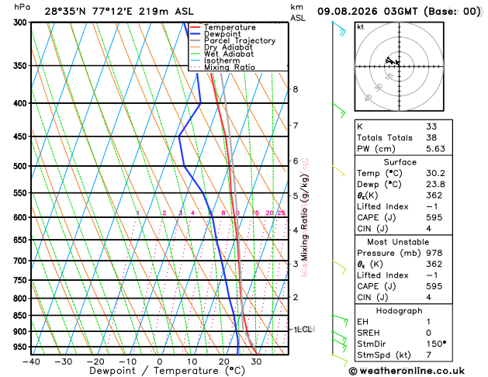Click the EH value row
Image resolution: width=488 pixels, height=377 pixels.
(x=403, y=322)
